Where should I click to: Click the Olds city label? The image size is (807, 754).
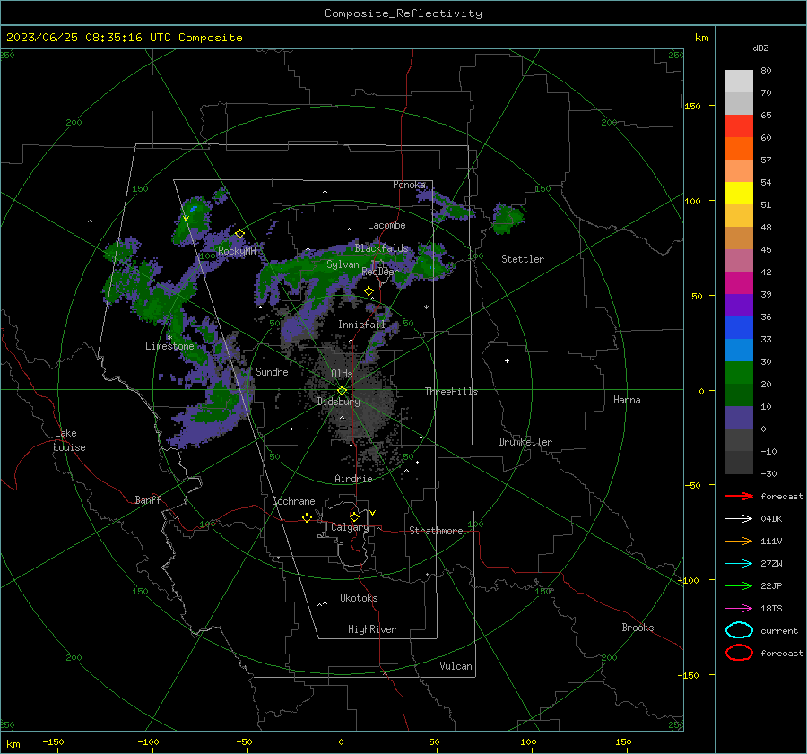342,374
